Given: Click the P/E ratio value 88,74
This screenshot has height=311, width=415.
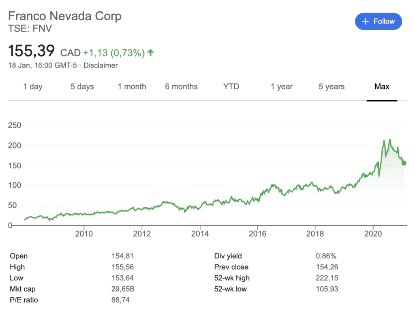Looking at the screenshot, I should click(122, 300).
